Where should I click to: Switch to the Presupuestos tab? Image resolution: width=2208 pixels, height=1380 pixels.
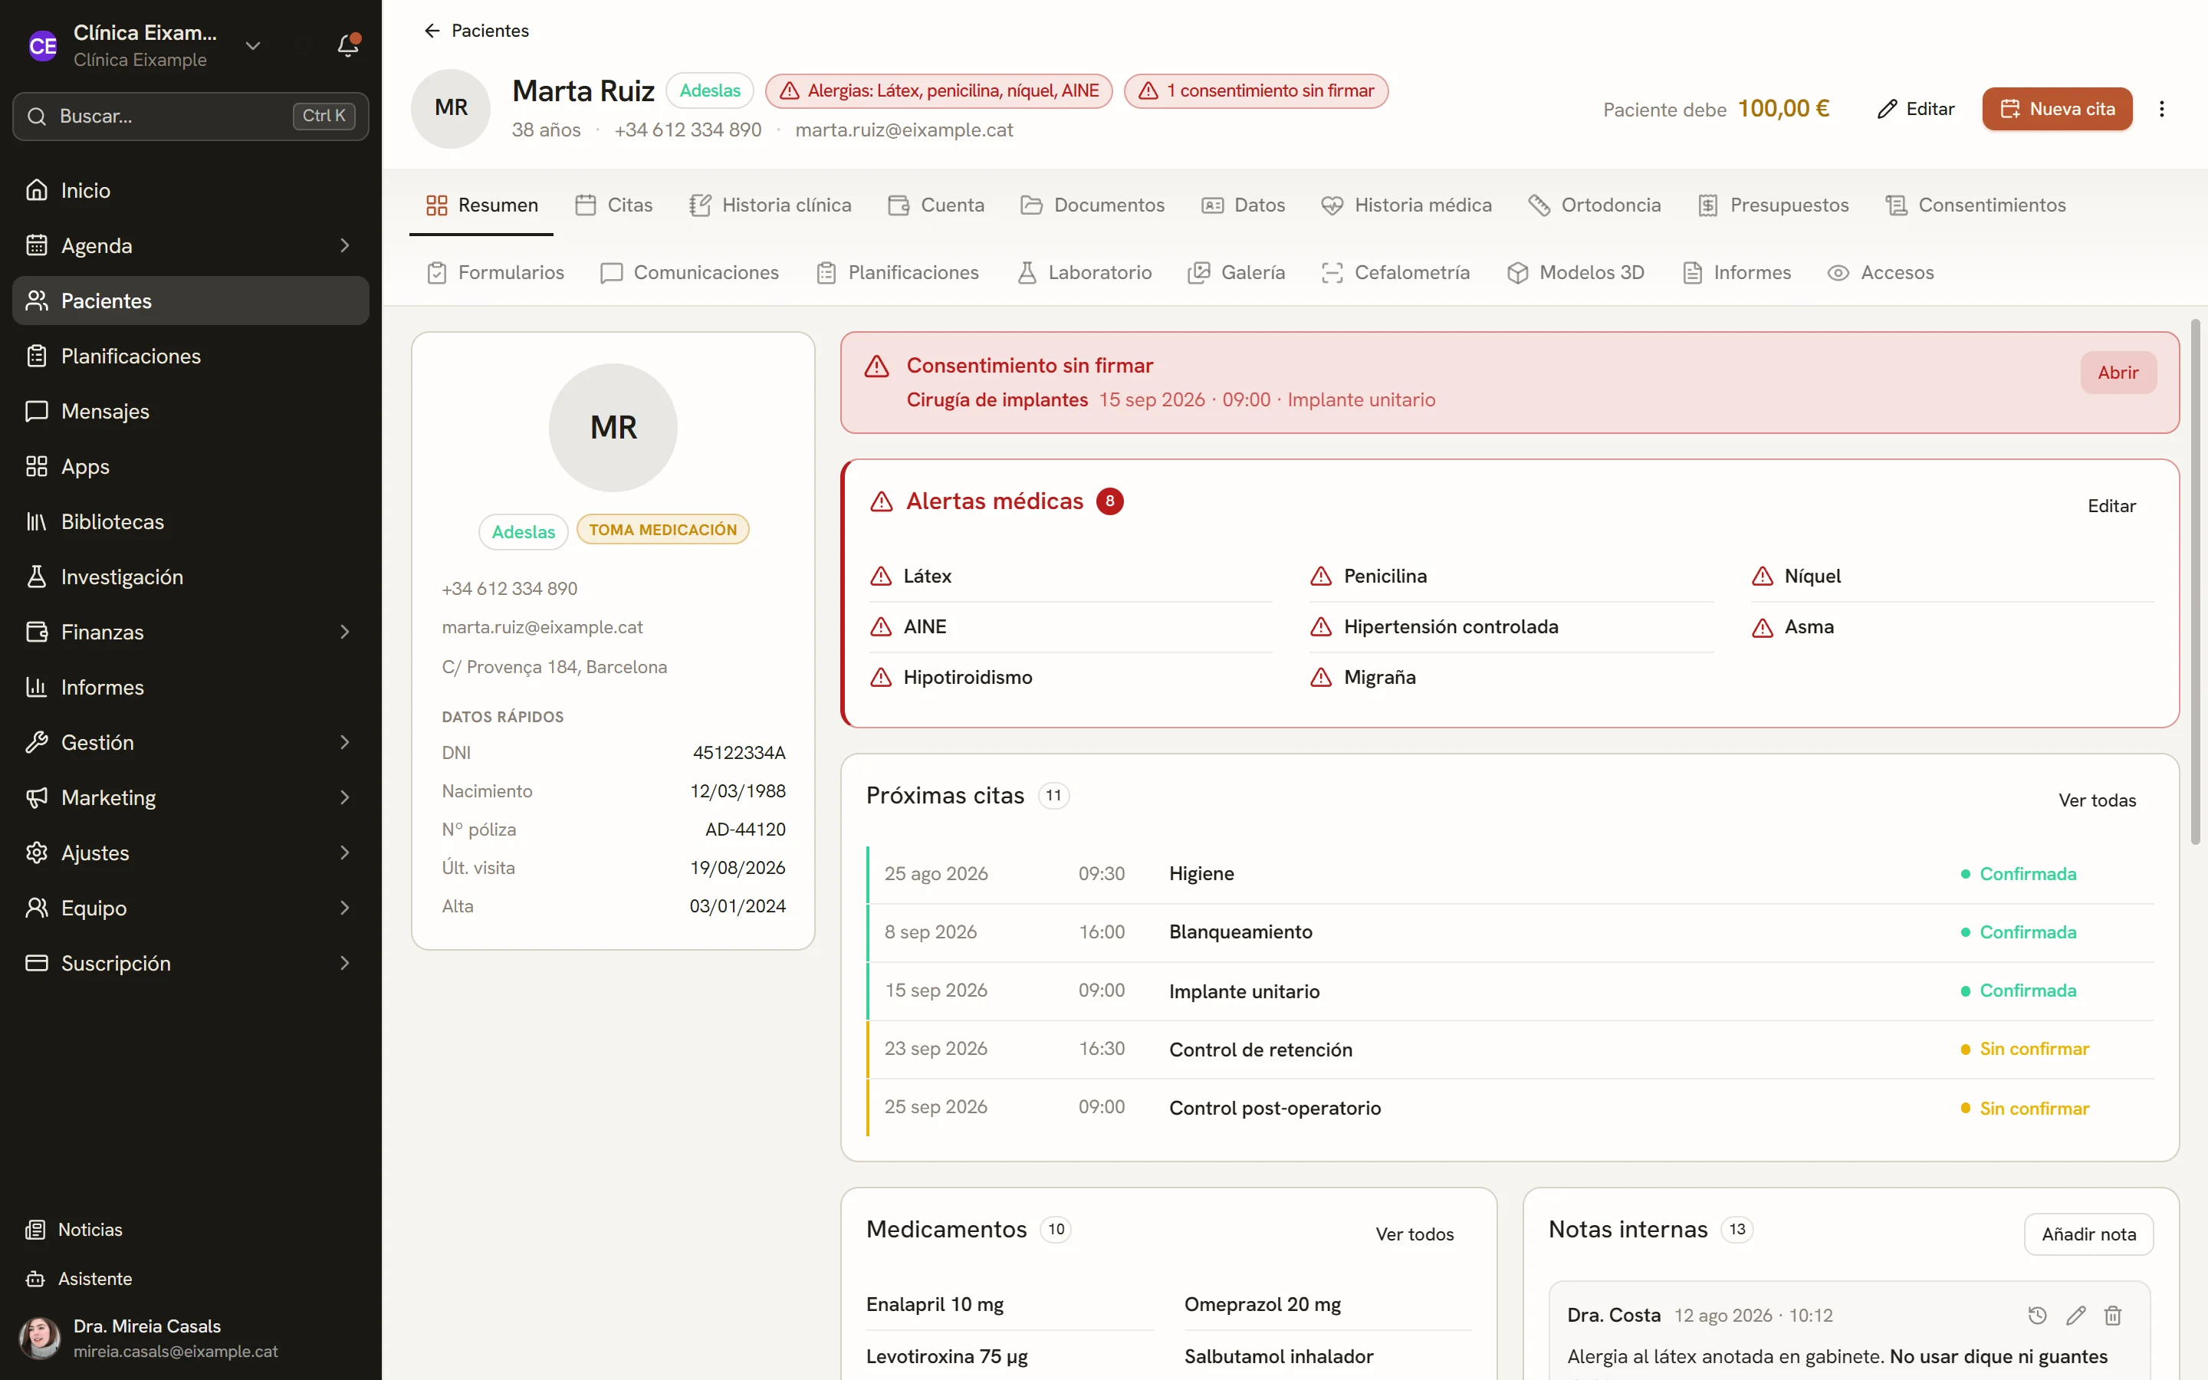tap(1774, 205)
